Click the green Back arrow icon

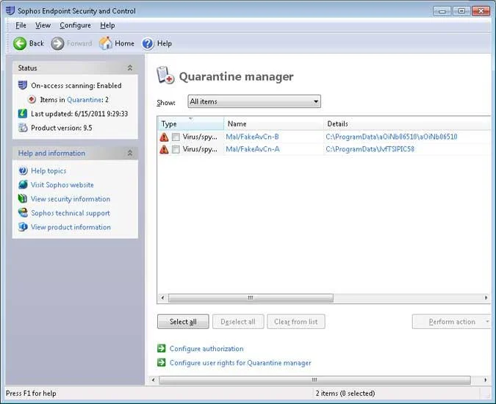click(x=20, y=43)
